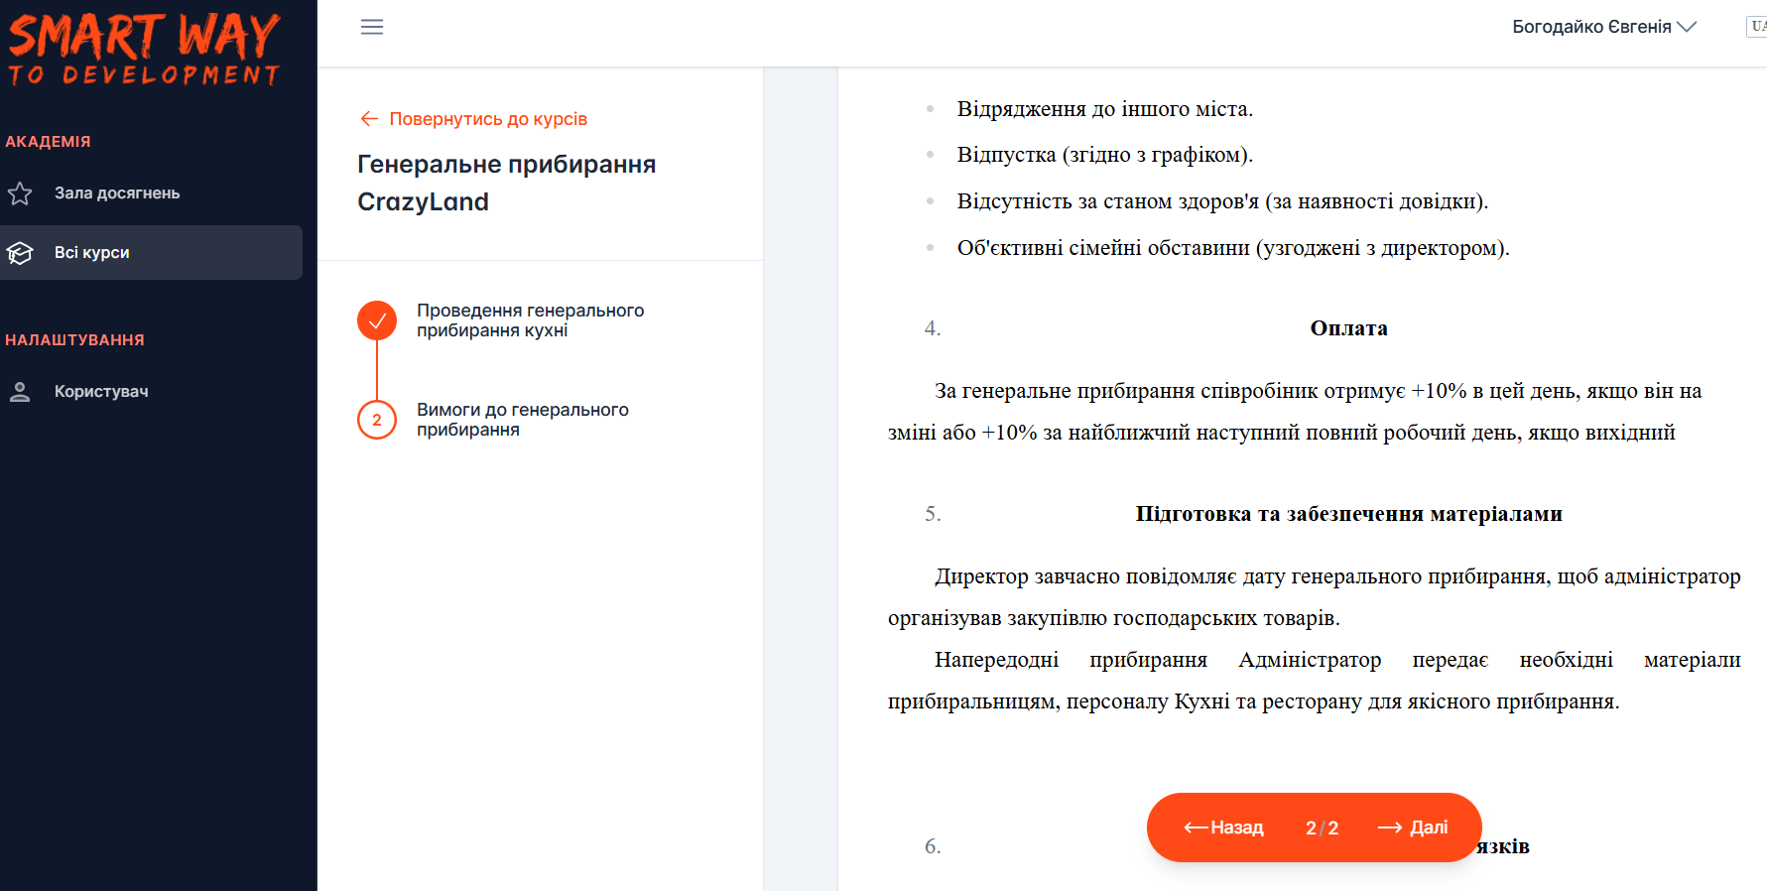The height and width of the screenshot is (891, 1767).
Task: Expand the UA language selector
Action: pyautogui.click(x=1756, y=27)
